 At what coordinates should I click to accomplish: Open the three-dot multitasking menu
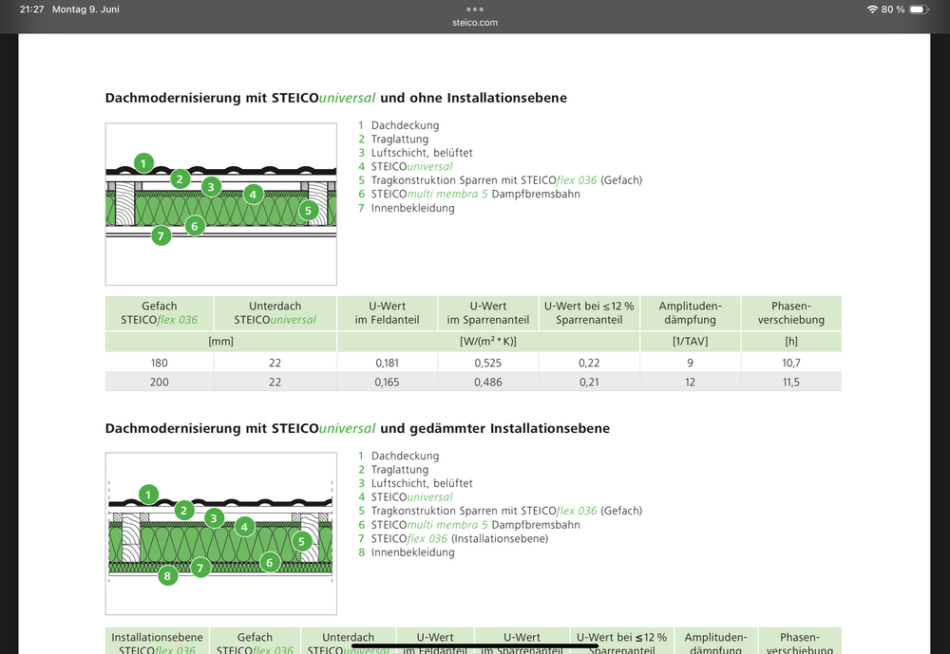click(474, 9)
